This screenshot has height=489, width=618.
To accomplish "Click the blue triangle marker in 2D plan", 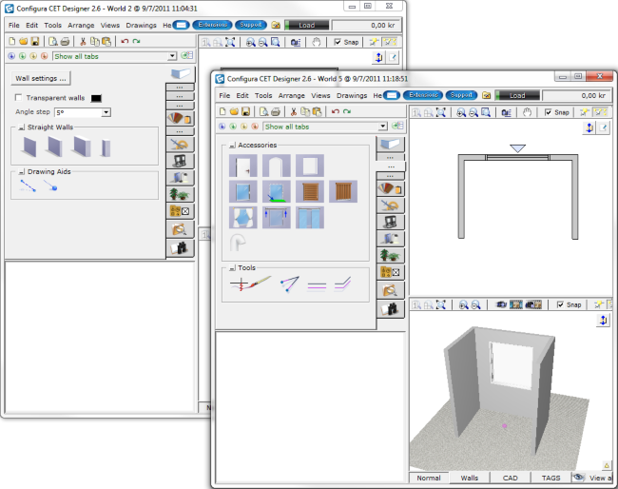I will [x=517, y=148].
